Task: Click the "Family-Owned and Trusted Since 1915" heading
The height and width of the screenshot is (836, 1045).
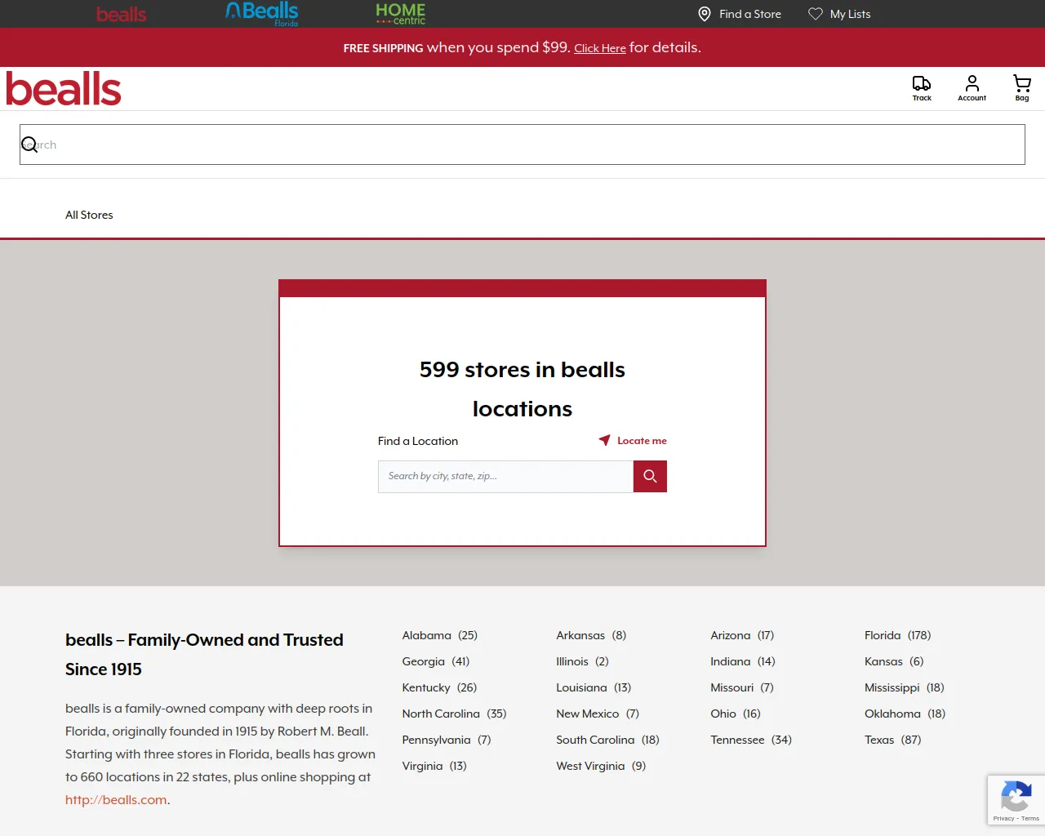Action: click(x=204, y=655)
